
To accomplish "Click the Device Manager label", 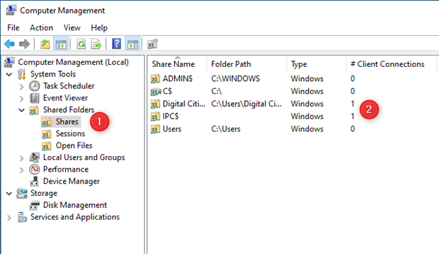I will 71,182.
